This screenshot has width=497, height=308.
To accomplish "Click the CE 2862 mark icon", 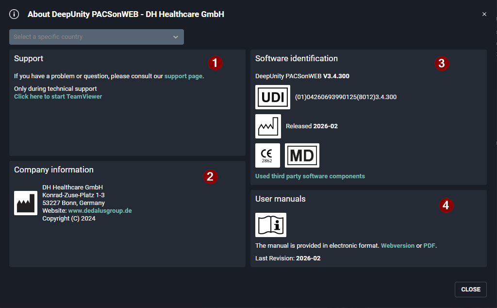I will (x=267, y=155).
